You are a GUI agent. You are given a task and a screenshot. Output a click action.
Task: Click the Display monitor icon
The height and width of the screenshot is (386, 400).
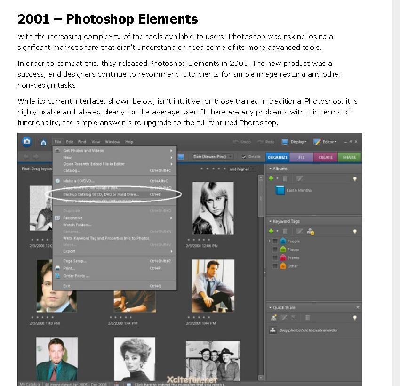point(285,142)
